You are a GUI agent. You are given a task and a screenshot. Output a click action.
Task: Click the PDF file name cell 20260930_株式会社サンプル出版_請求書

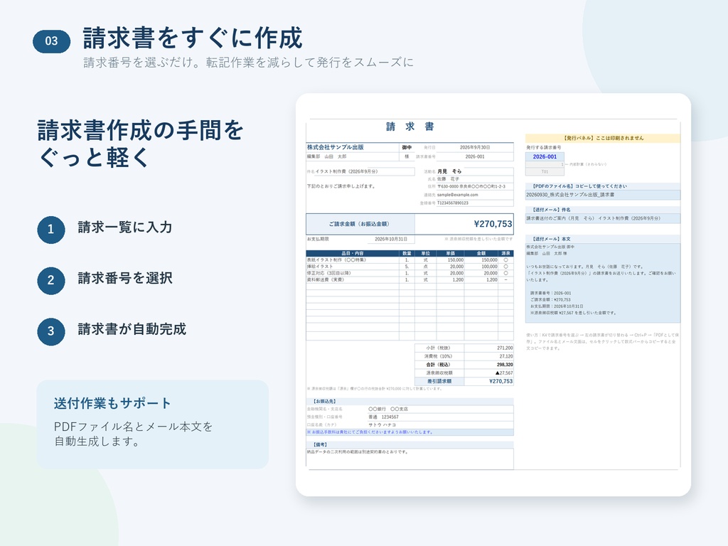(603, 195)
